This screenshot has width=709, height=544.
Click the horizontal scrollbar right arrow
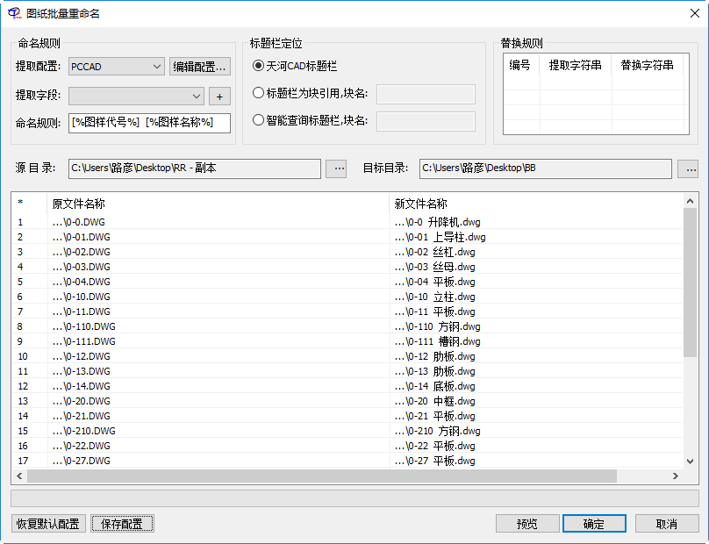[x=676, y=476]
